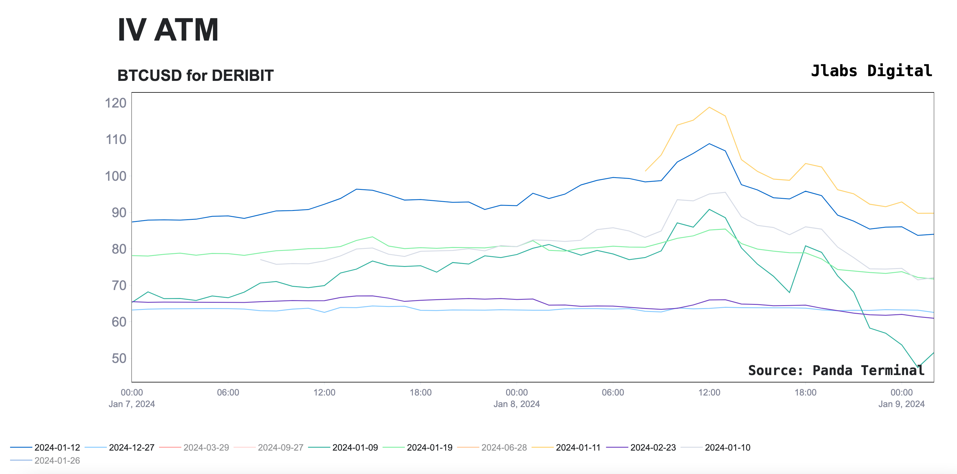Click the yellow line peak near 12:00
This screenshot has height=474, width=957.
[x=709, y=108]
